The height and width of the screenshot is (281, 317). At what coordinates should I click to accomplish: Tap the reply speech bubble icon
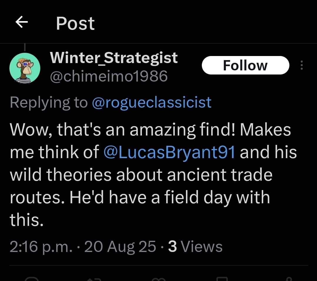tap(32, 279)
